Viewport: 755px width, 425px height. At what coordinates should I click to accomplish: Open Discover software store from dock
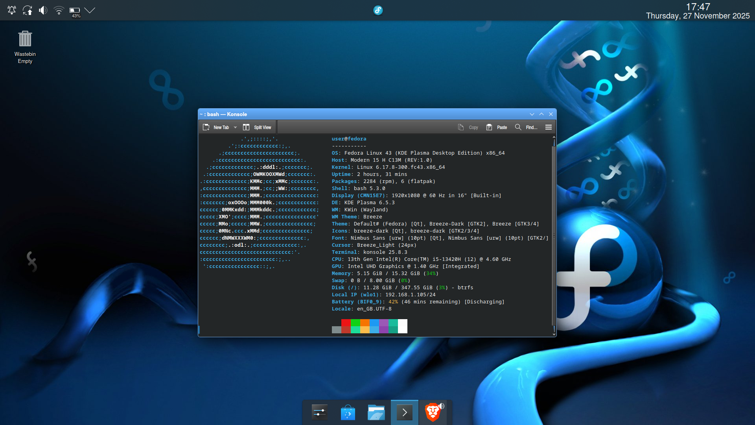coord(348,412)
